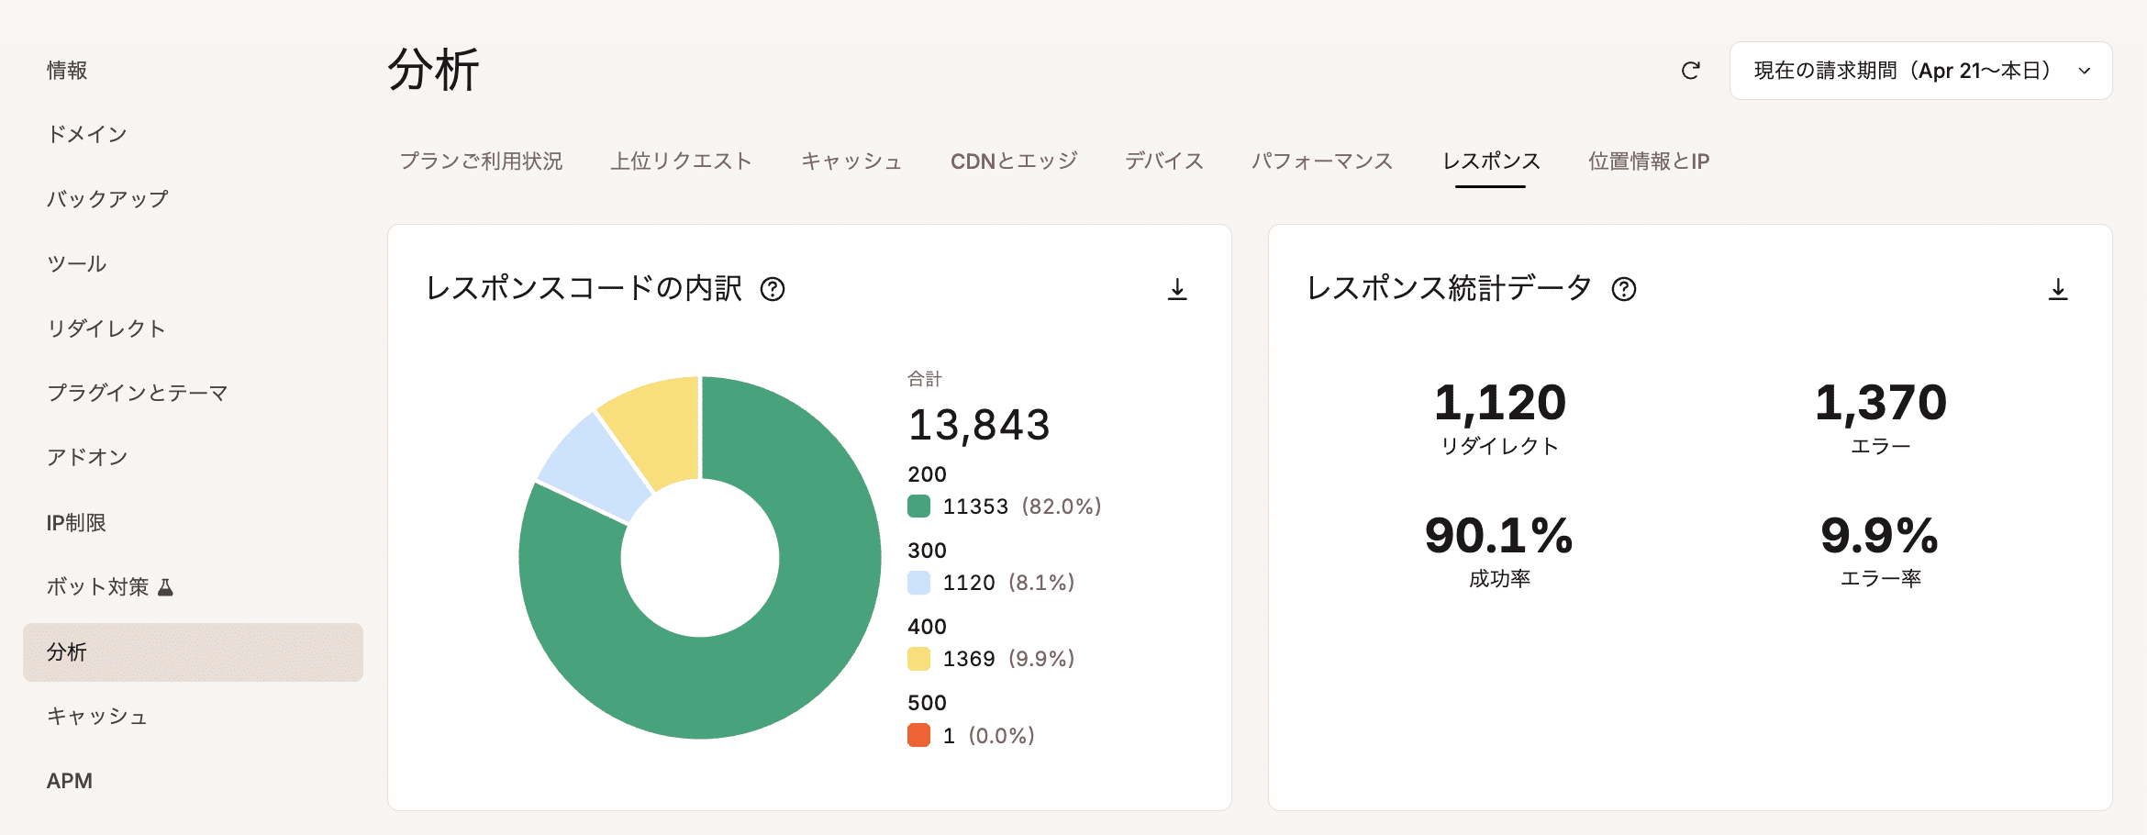Open help tooltip for レスポンスコードの内訳

773,289
